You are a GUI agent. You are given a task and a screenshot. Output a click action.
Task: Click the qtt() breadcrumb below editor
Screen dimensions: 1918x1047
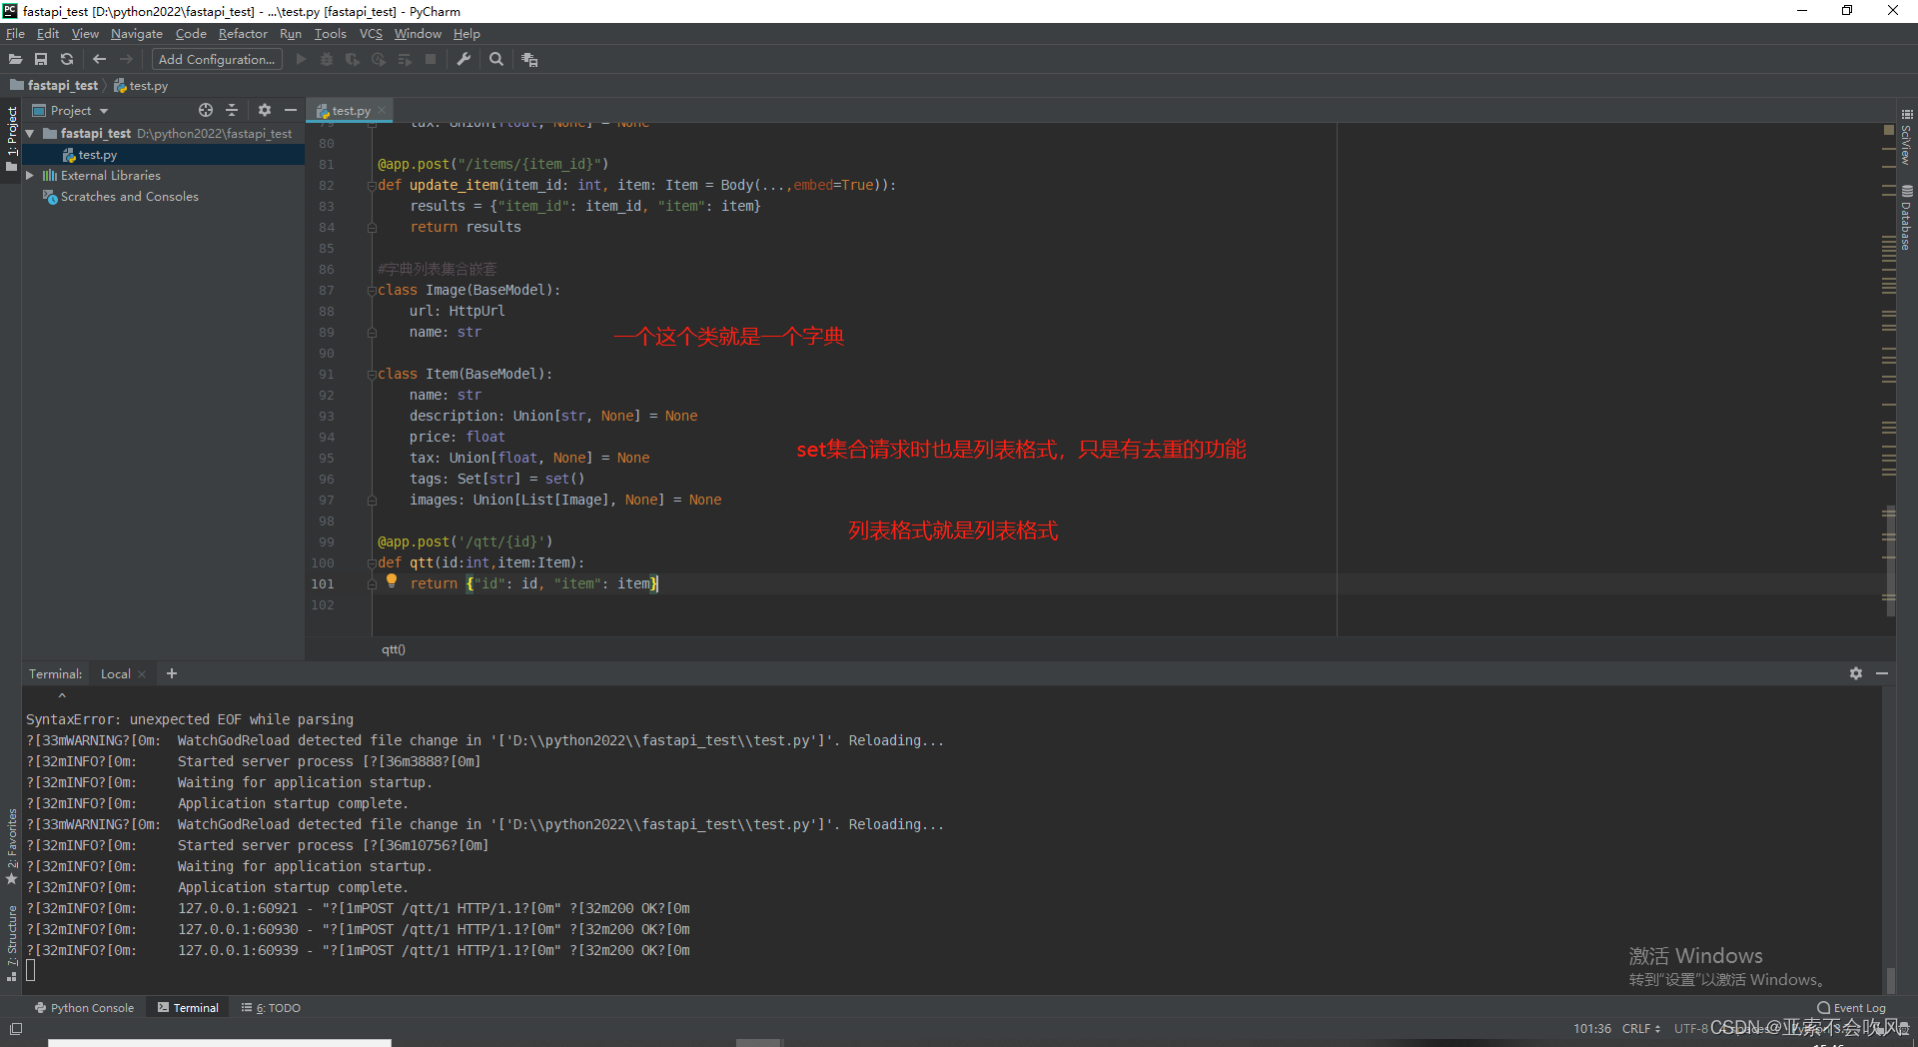tap(394, 649)
